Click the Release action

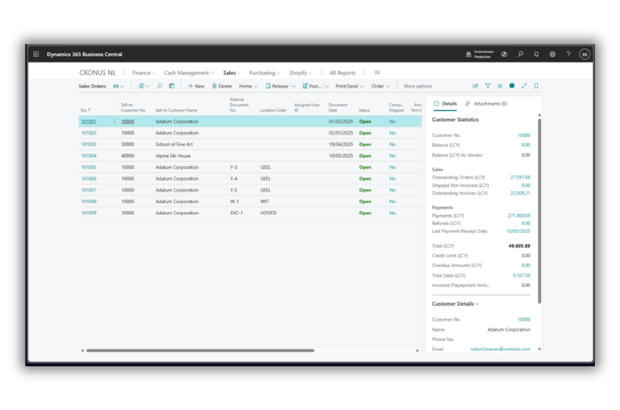(277, 85)
